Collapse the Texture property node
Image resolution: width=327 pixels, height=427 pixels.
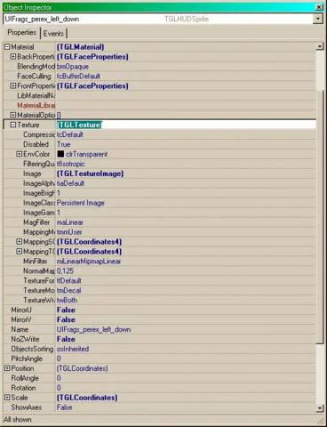(x=13, y=125)
